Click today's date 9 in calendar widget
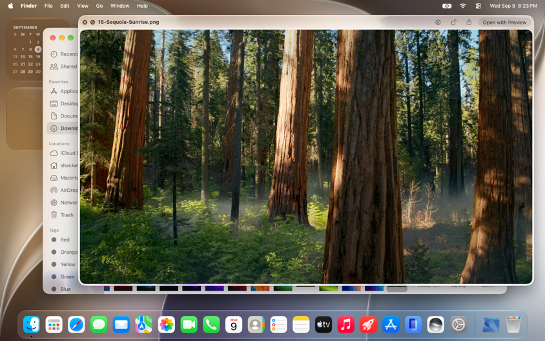 pyautogui.click(x=38, y=49)
